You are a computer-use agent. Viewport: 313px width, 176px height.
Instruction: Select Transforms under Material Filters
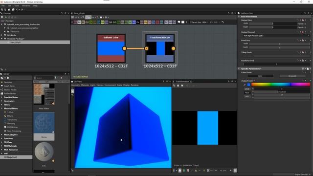(x=12, y=120)
